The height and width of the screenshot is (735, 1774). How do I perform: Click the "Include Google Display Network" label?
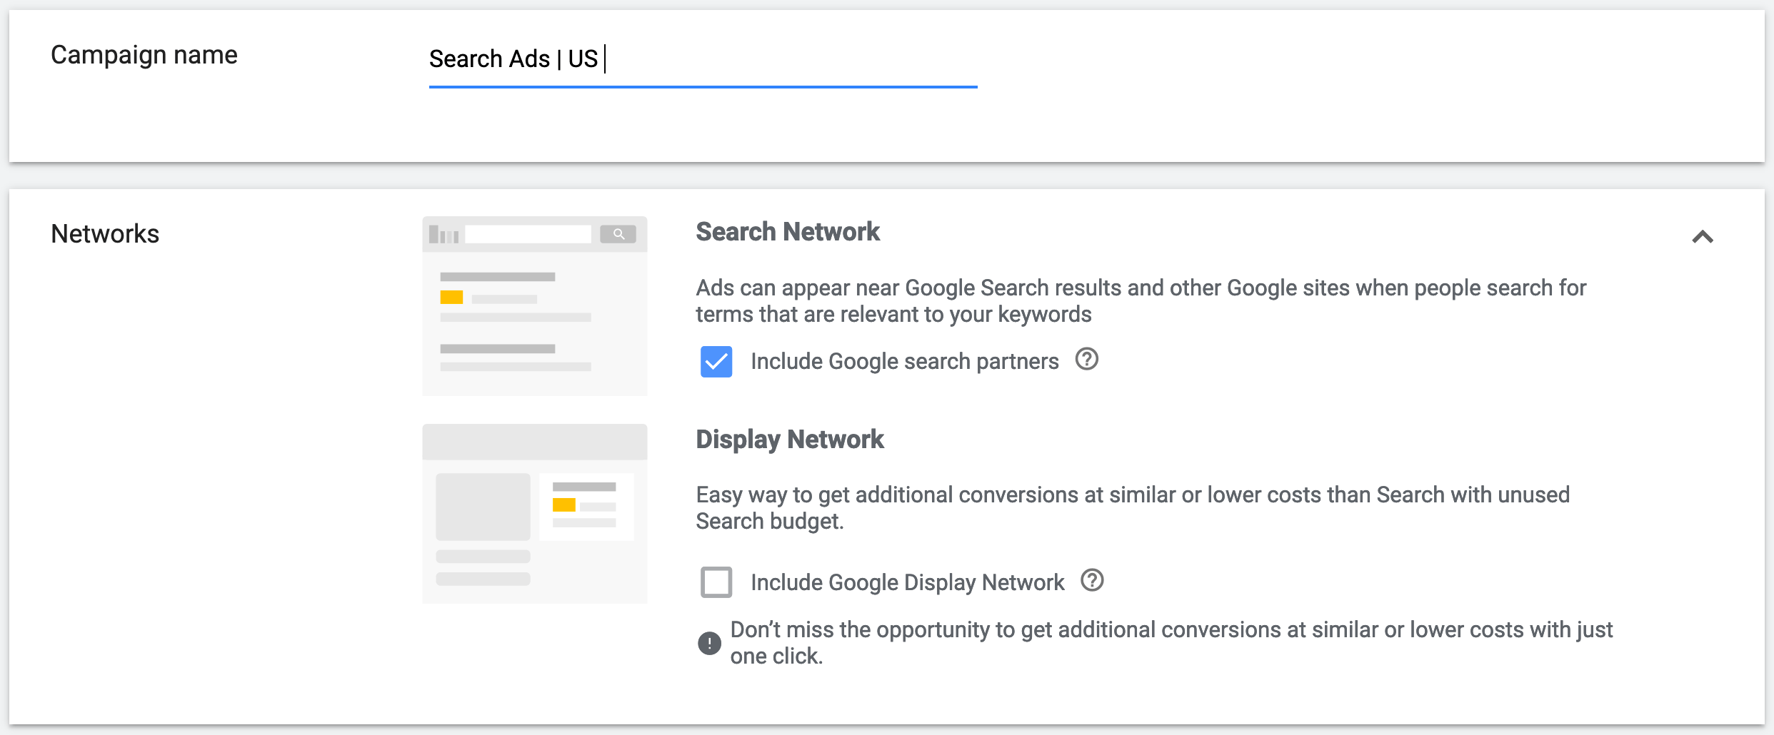907,583
